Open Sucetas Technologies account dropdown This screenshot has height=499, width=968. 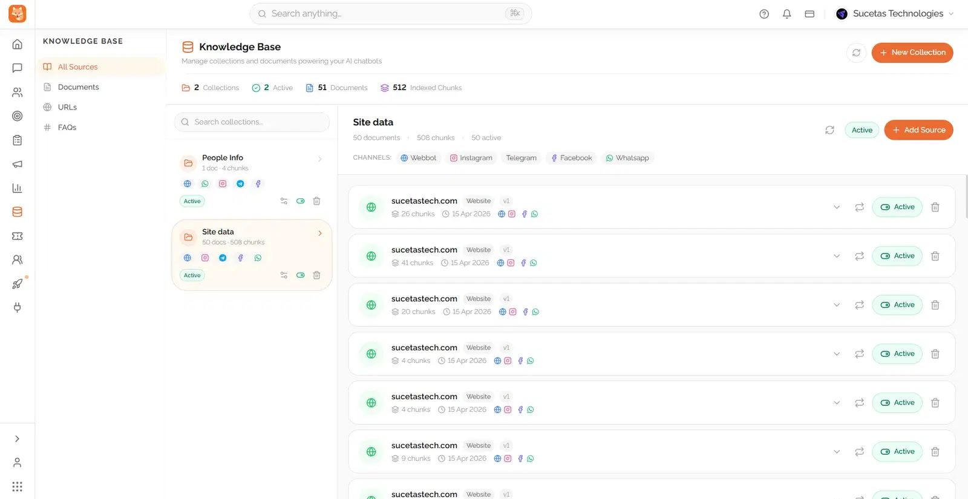[895, 14]
